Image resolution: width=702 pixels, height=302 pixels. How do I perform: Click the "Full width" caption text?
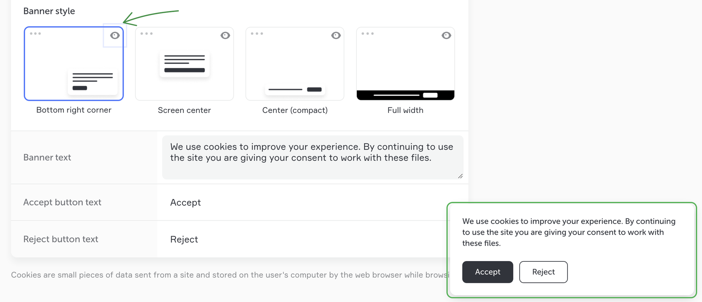tap(405, 110)
